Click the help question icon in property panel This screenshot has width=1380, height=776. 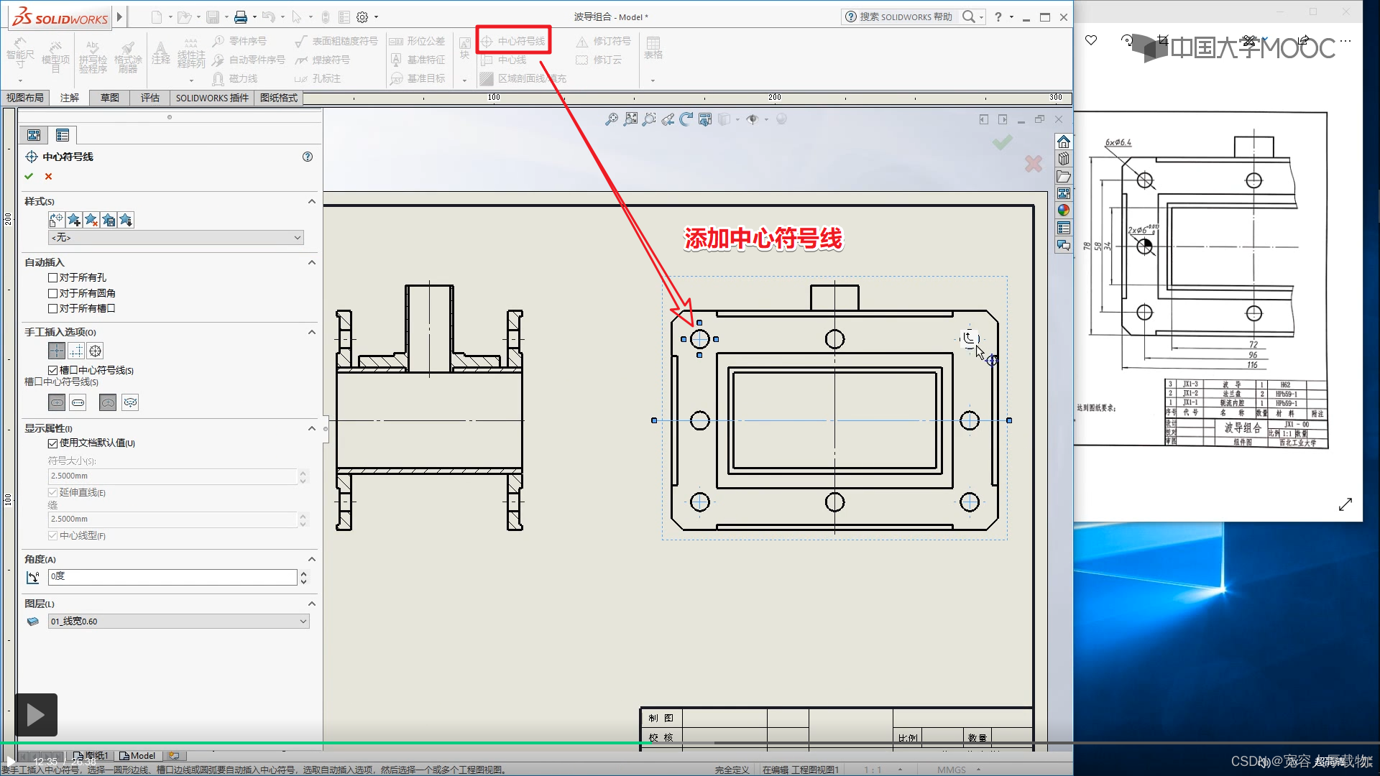[x=308, y=157]
